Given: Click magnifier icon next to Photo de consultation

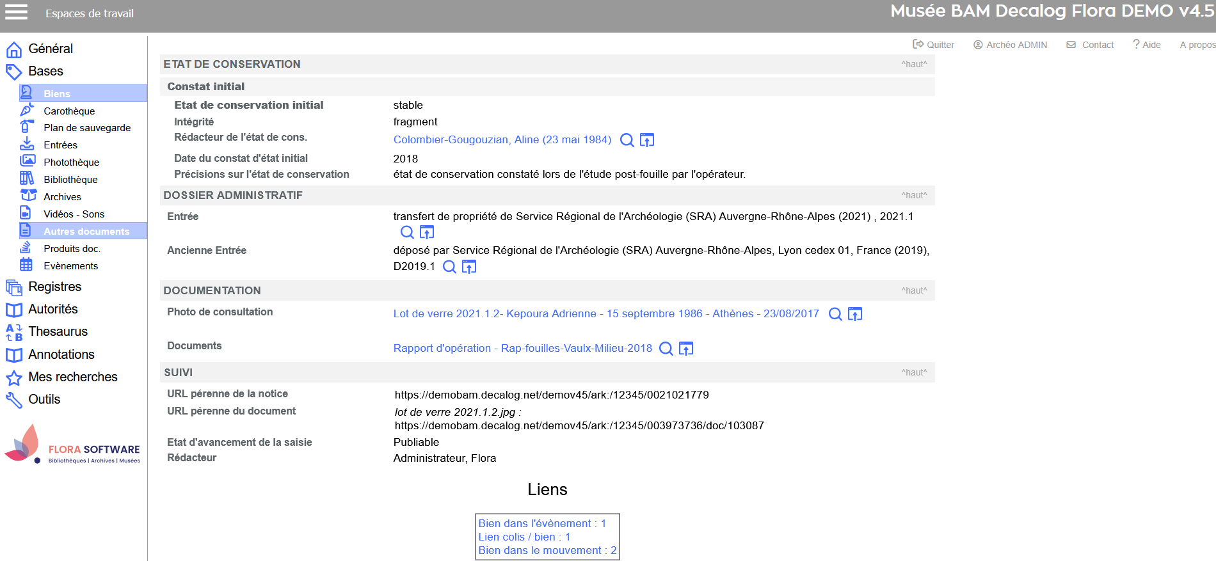Looking at the screenshot, I should tap(835, 314).
